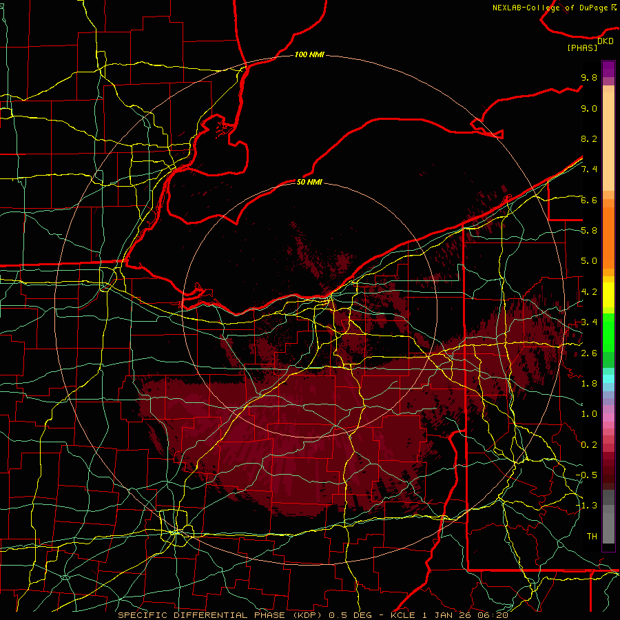Select the yellow segment of the color bar
Viewport: 620px width, 620px height.
[x=608, y=295]
